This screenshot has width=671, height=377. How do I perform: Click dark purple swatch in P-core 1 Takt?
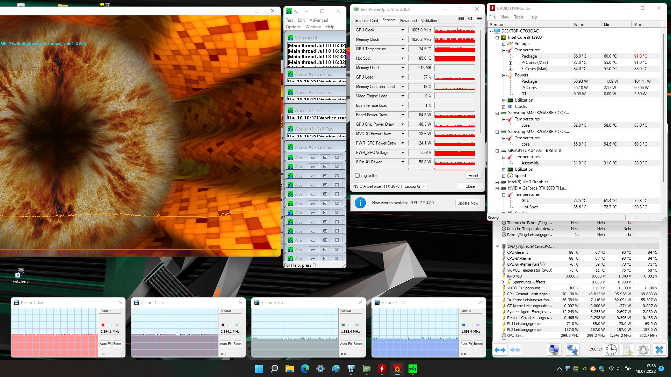[x=223, y=325]
